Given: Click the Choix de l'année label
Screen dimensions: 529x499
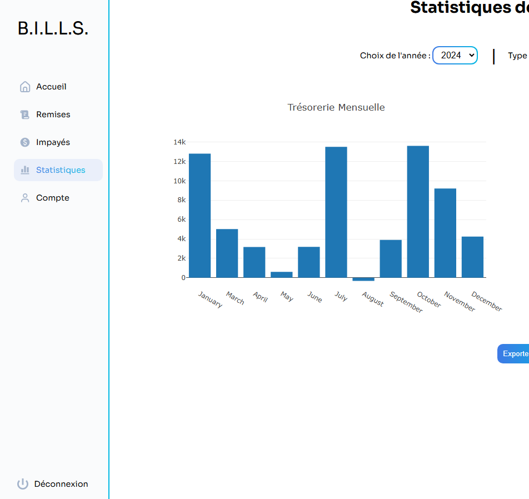Looking at the screenshot, I should 395,56.
